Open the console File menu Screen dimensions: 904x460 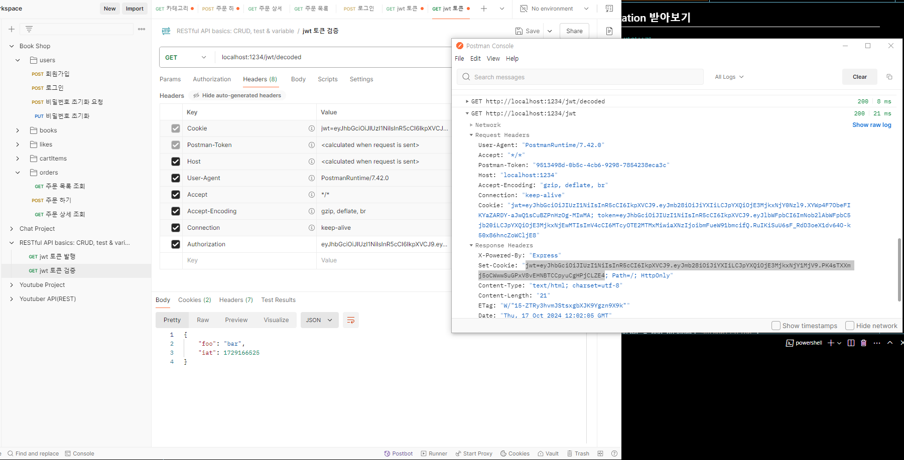coord(459,59)
